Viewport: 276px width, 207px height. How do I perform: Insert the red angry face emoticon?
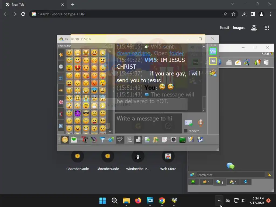94,83
